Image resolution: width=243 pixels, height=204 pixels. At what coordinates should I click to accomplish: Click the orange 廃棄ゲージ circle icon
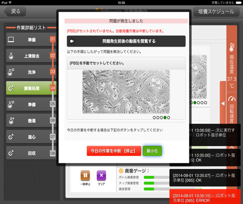121,171
